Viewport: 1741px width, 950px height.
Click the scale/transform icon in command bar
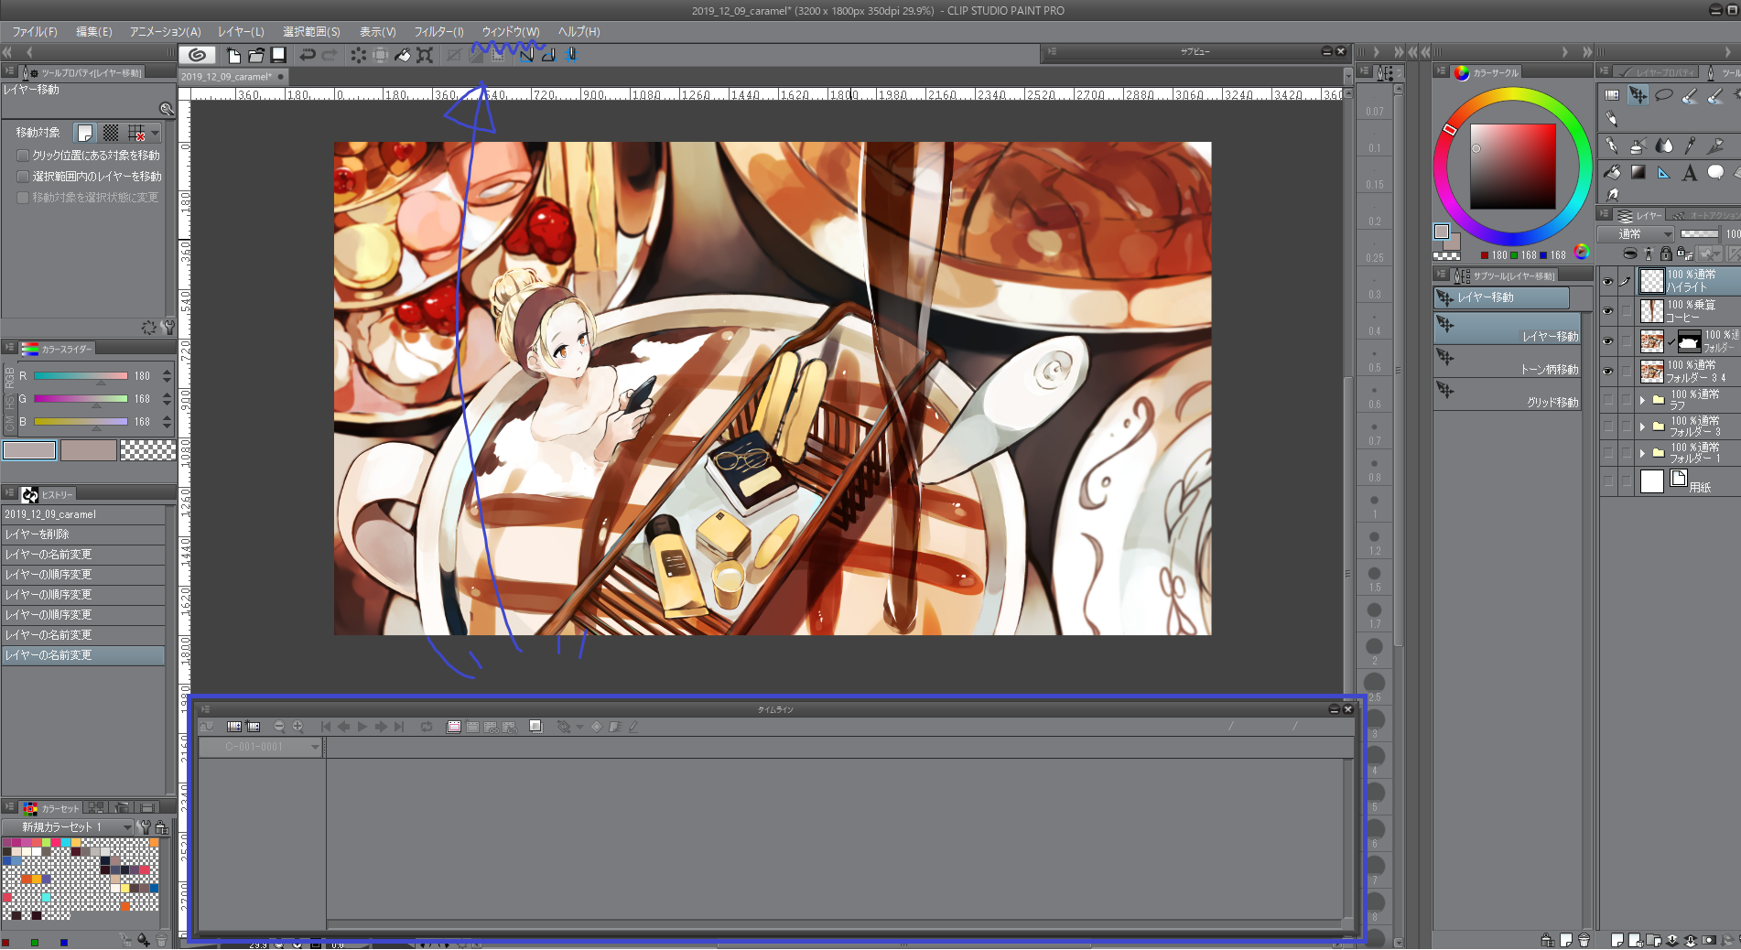click(x=425, y=55)
